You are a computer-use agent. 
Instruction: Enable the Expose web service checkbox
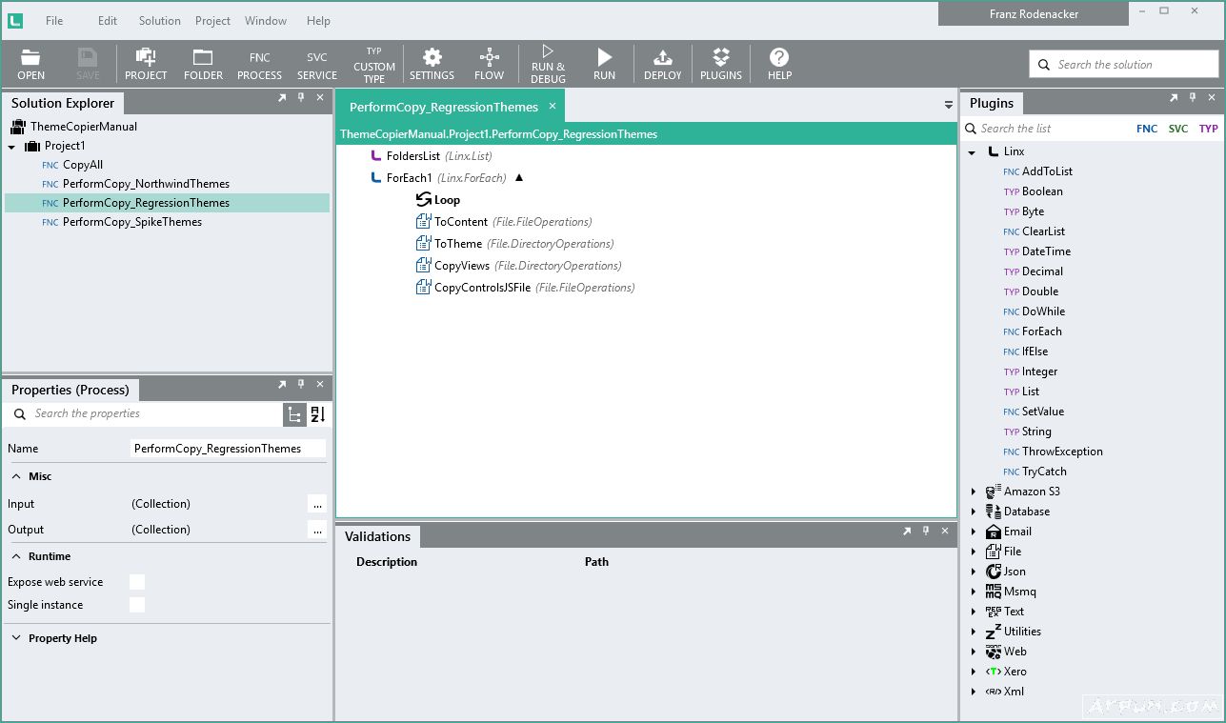[137, 582]
